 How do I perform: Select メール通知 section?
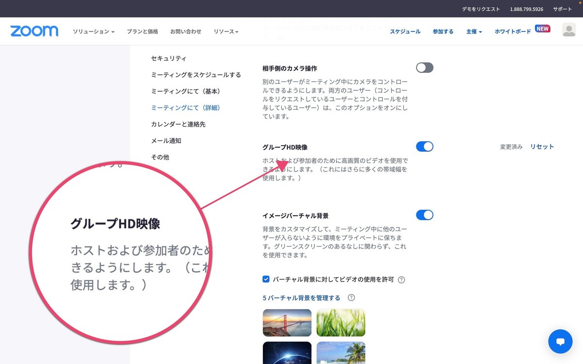tap(166, 141)
